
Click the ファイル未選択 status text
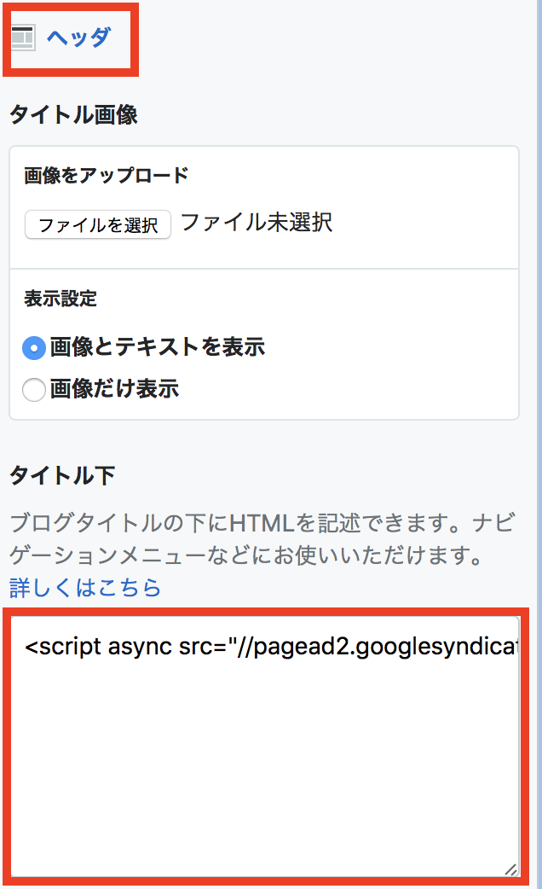(x=257, y=222)
